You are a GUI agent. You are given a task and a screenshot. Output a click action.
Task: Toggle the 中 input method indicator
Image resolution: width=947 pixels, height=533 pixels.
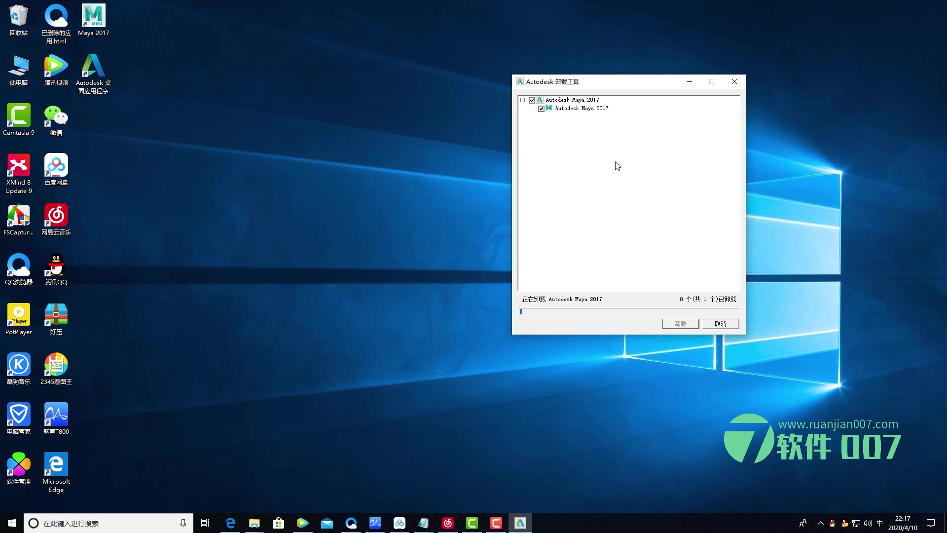click(880, 523)
